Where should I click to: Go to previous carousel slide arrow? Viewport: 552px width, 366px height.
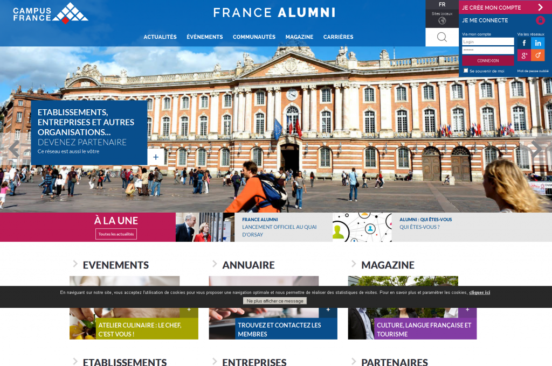click(13, 149)
